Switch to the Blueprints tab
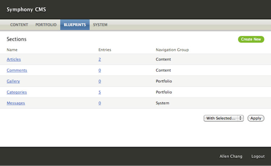This screenshot has height=166, width=271. coord(75,25)
